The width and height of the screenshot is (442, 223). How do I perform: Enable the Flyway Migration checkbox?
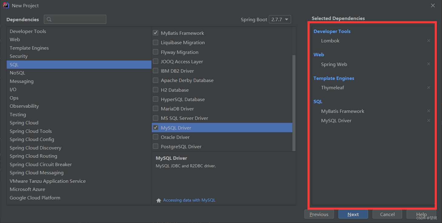tap(155, 52)
